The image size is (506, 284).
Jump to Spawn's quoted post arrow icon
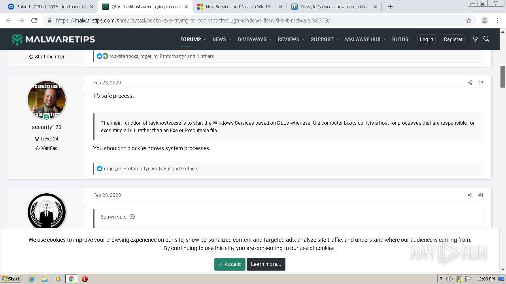pyautogui.click(x=132, y=217)
